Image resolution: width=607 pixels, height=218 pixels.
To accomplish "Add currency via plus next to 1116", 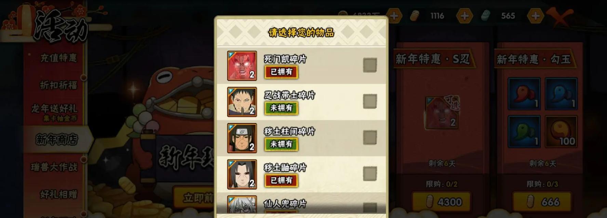I will (x=464, y=16).
